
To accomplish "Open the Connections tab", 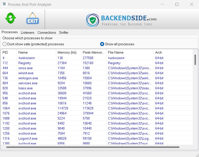I will tap(47, 32).
